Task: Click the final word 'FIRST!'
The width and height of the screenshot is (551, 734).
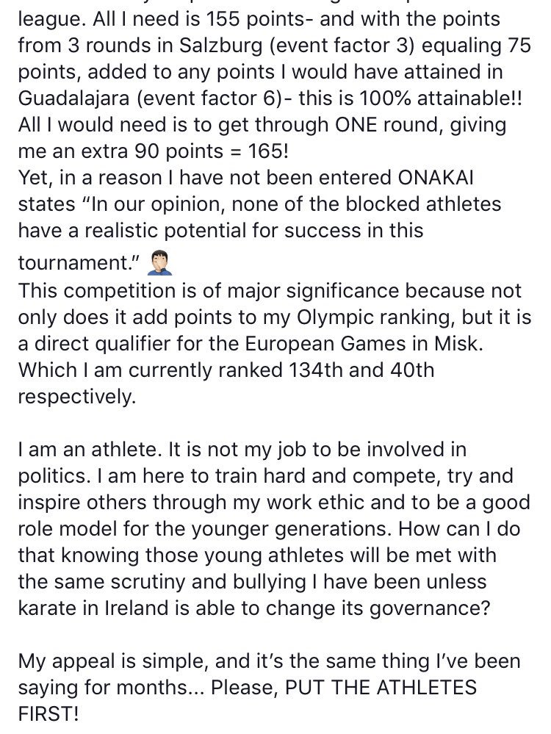Action: click(x=48, y=714)
